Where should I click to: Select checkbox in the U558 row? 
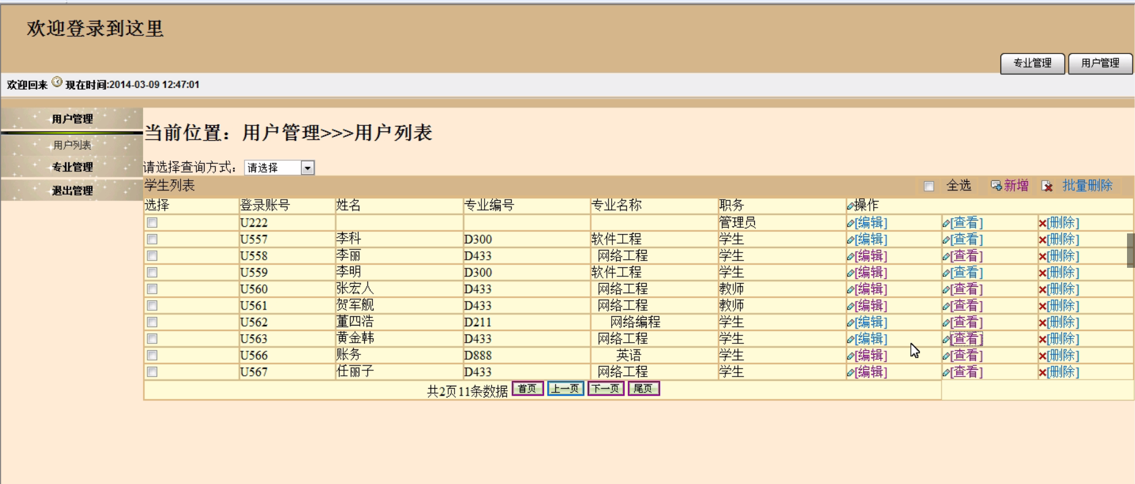pos(152,256)
